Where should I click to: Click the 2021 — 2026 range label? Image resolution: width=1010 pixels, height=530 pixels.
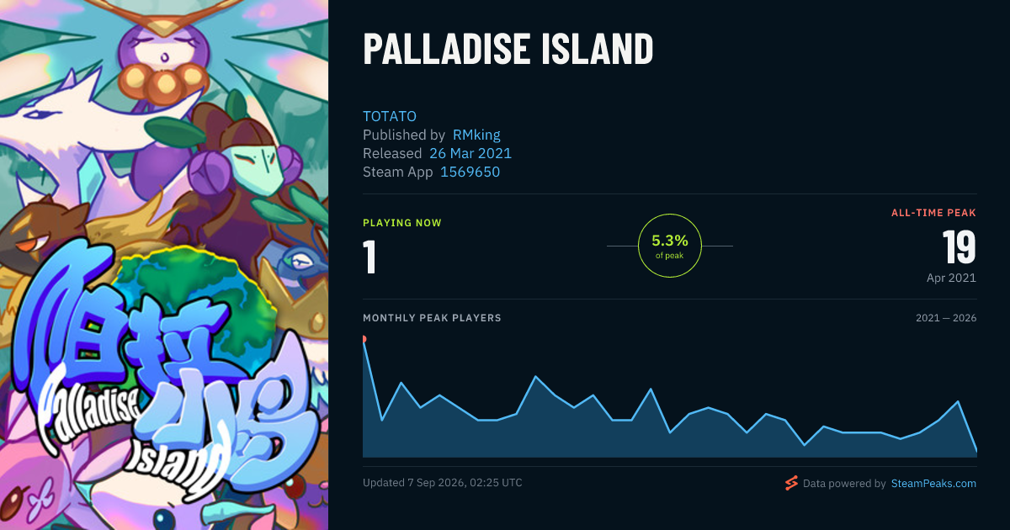(x=946, y=318)
